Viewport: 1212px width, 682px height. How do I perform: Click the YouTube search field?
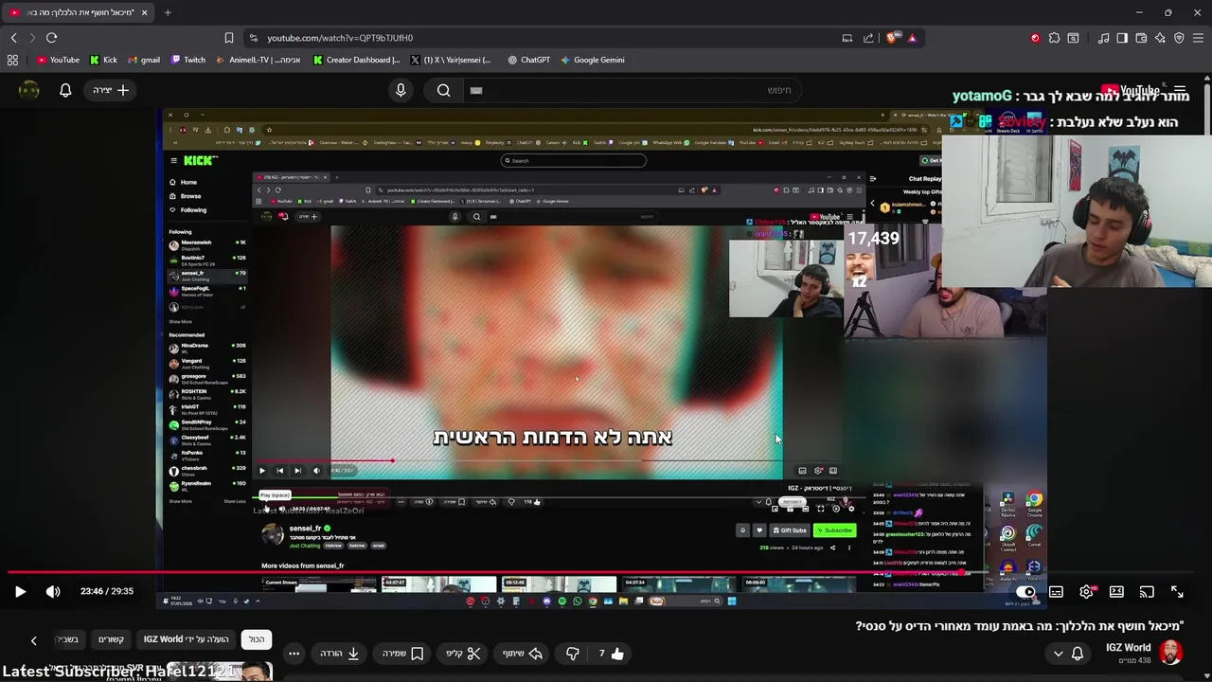634,90
